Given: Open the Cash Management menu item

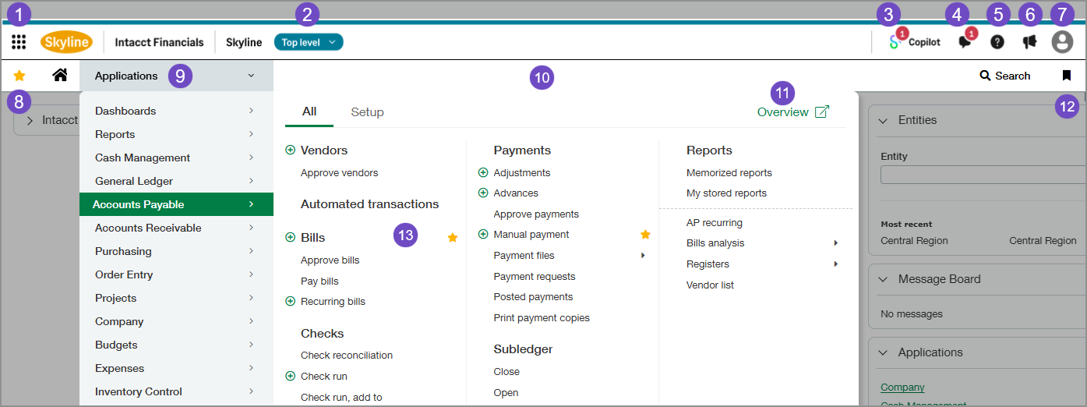Looking at the screenshot, I should click(x=176, y=157).
